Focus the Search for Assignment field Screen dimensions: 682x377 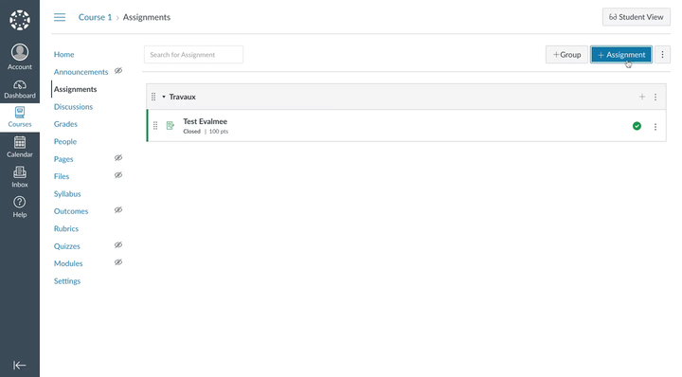(x=193, y=54)
